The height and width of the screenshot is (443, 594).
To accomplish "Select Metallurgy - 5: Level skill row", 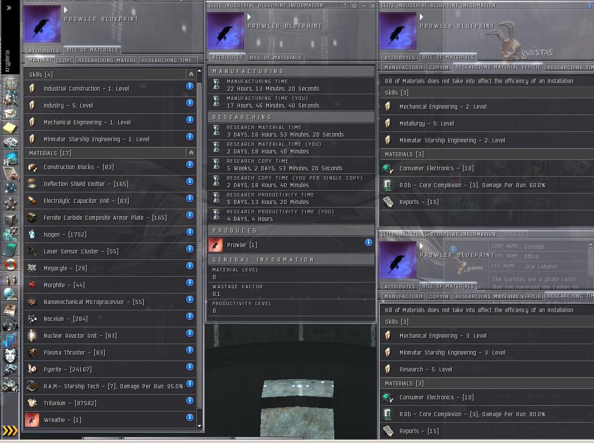I will [x=487, y=123].
